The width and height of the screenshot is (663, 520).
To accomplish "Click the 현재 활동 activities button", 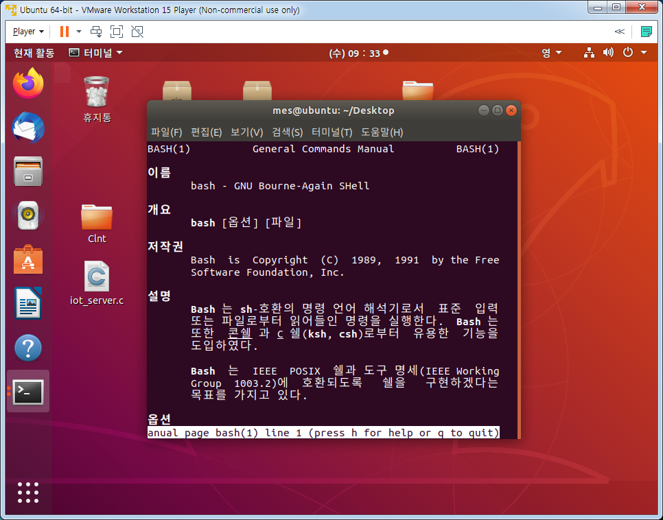I will (34, 53).
